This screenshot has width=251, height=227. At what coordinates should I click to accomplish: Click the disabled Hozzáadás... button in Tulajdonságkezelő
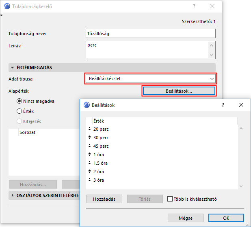[x=33, y=185]
